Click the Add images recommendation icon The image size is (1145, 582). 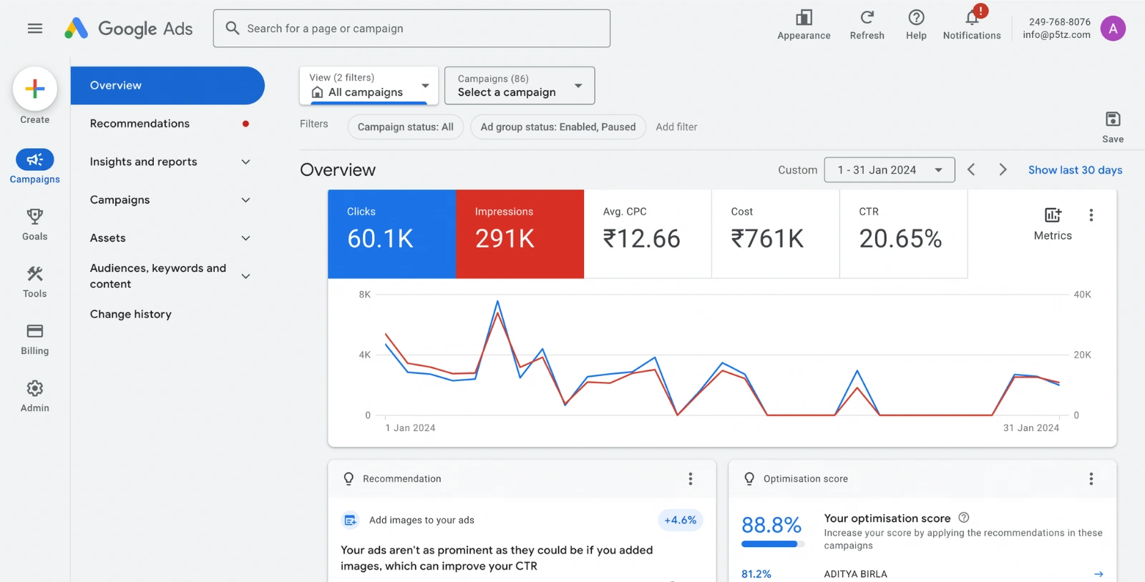[350, 521]
